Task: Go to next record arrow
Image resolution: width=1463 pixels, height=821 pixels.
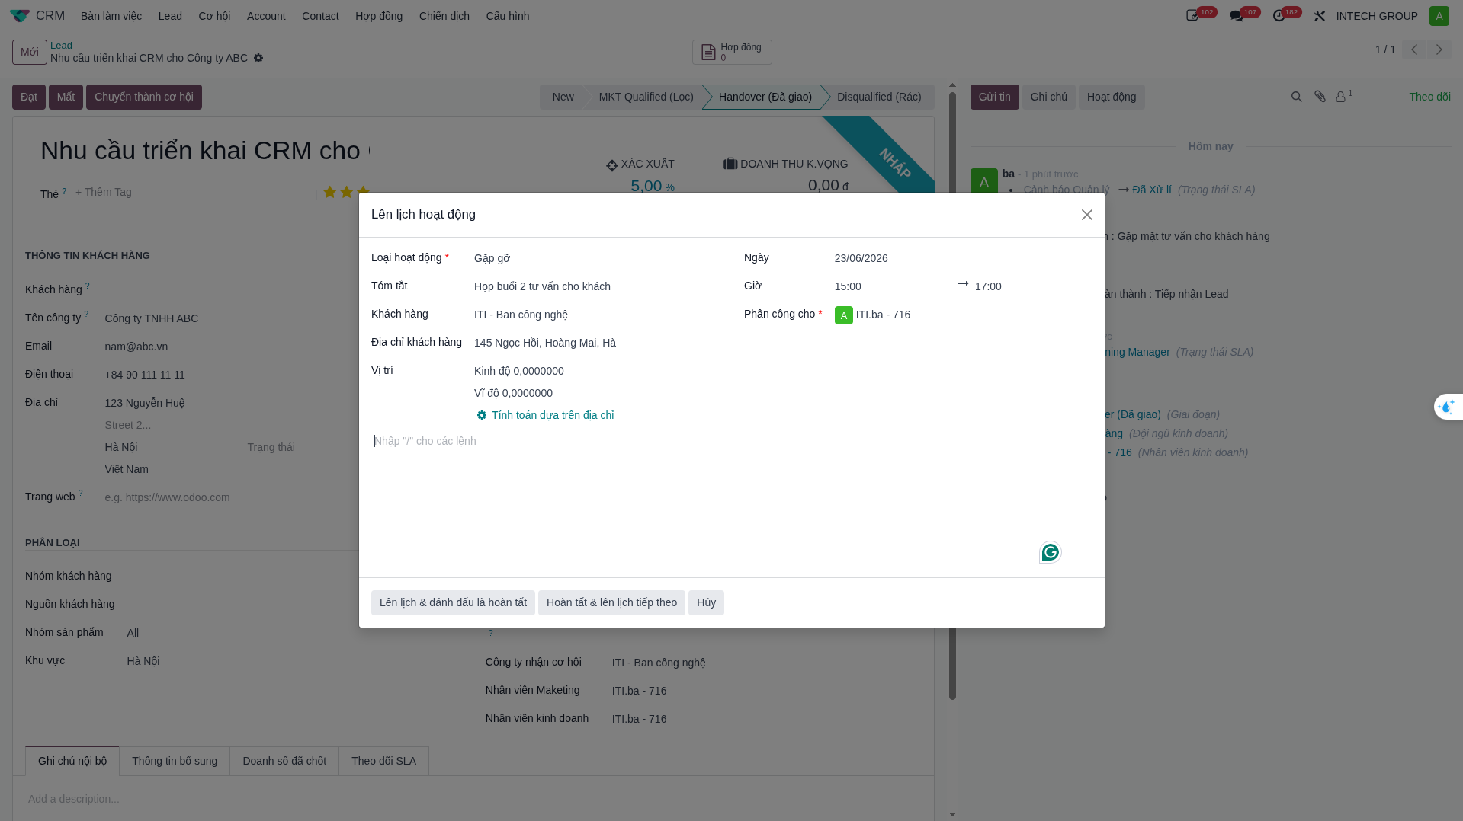Action: (x=1439, y=50)
